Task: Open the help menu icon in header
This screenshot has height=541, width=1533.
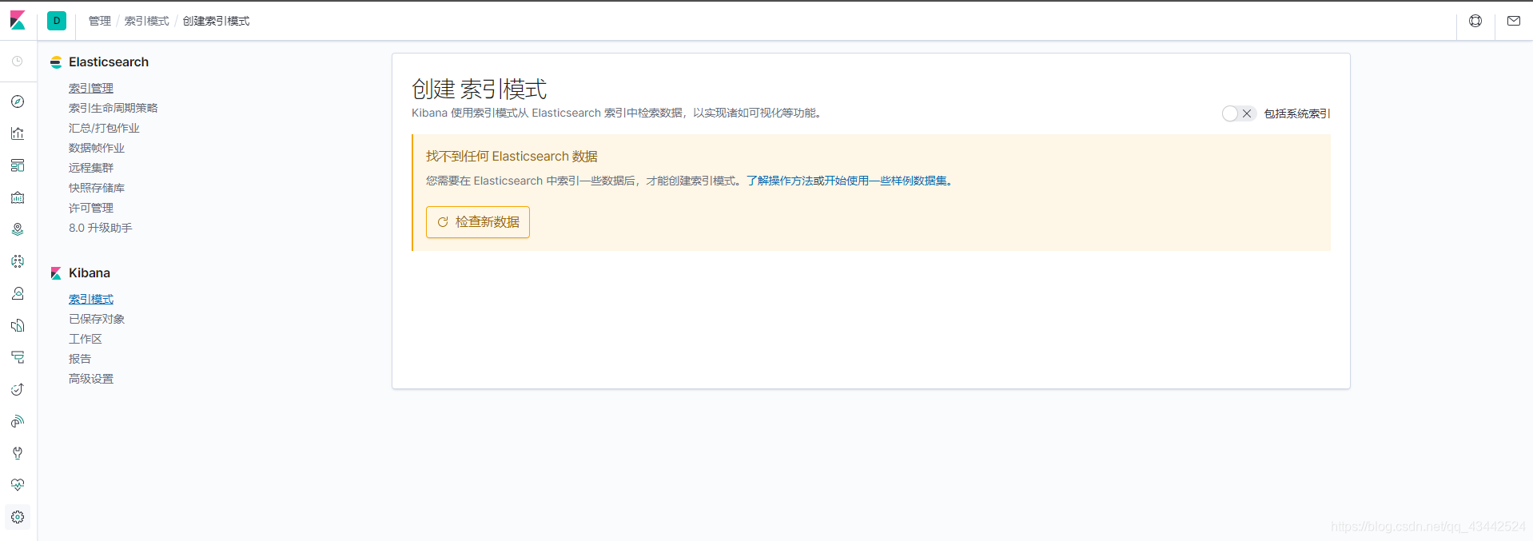Action: pos(1475,21)
